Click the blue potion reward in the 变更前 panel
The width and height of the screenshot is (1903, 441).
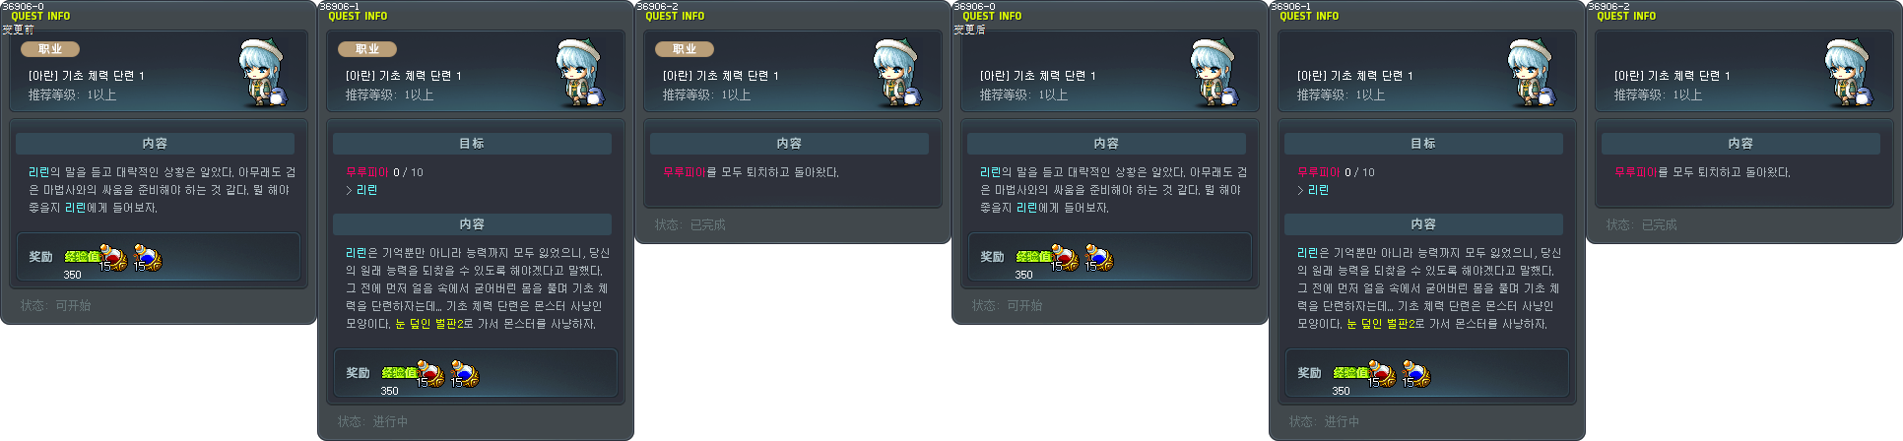coord(148,258)
